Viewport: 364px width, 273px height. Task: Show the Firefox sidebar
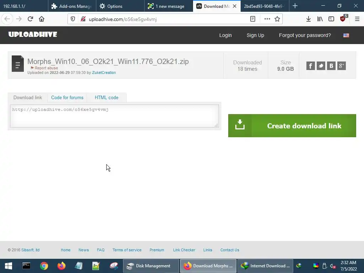(331, 19)
